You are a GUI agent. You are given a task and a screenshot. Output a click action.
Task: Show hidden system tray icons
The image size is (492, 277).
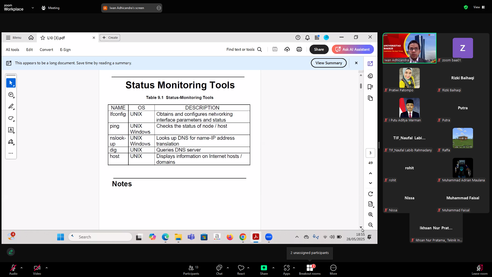pyautogui.click(x=297, y=237)
